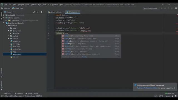This screenshot has width=178, height=100.
Task: Expand the Python 3.6 library node
Action: 6,20
